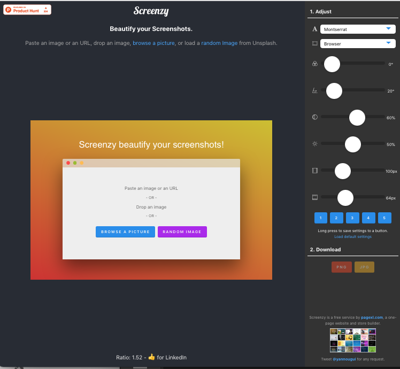Open the Browser frame dropdown
The image size is (400, 369).
[x=358, y=44]
